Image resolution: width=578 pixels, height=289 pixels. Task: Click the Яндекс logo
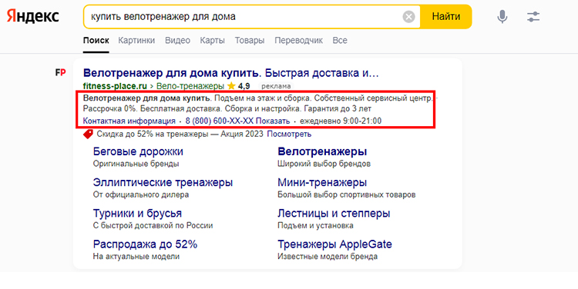coord(33,17)
